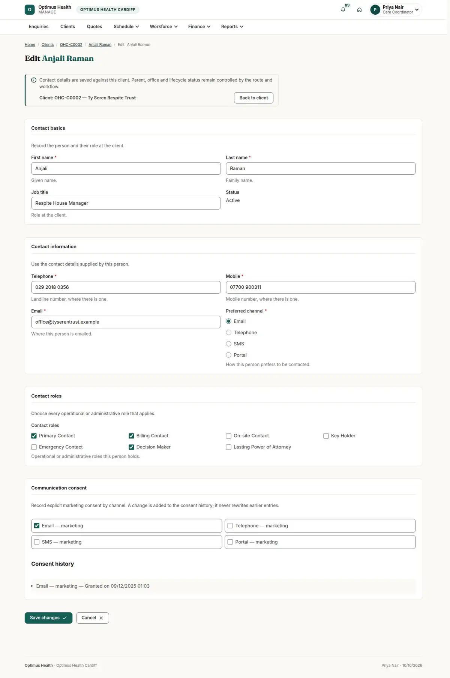The height and width of the screenshot is (678, 450).
Task: Click the Cancel button
Action: pyautogui.click(x=92, y=618)
